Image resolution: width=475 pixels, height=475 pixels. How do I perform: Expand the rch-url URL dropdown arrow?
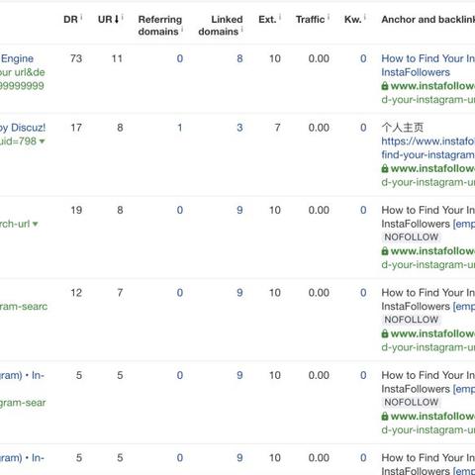coord(36,224)
